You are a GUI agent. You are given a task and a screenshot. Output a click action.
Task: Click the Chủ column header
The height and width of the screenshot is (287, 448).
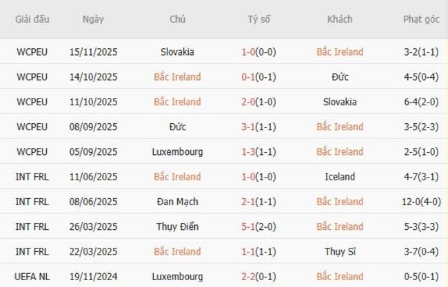coord(177,19)
